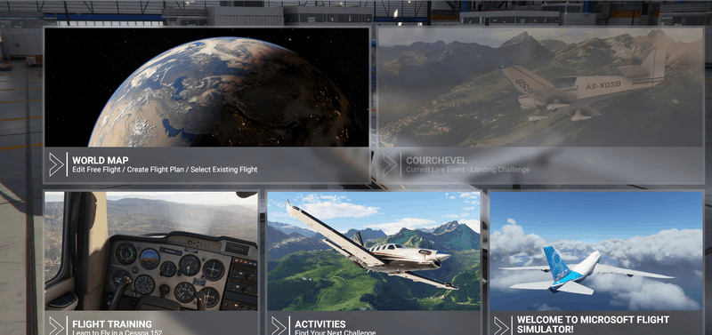Click the COURCHEVEL title text

point(436,161)
